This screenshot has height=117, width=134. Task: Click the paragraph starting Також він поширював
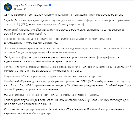click(x=58, y=41)
